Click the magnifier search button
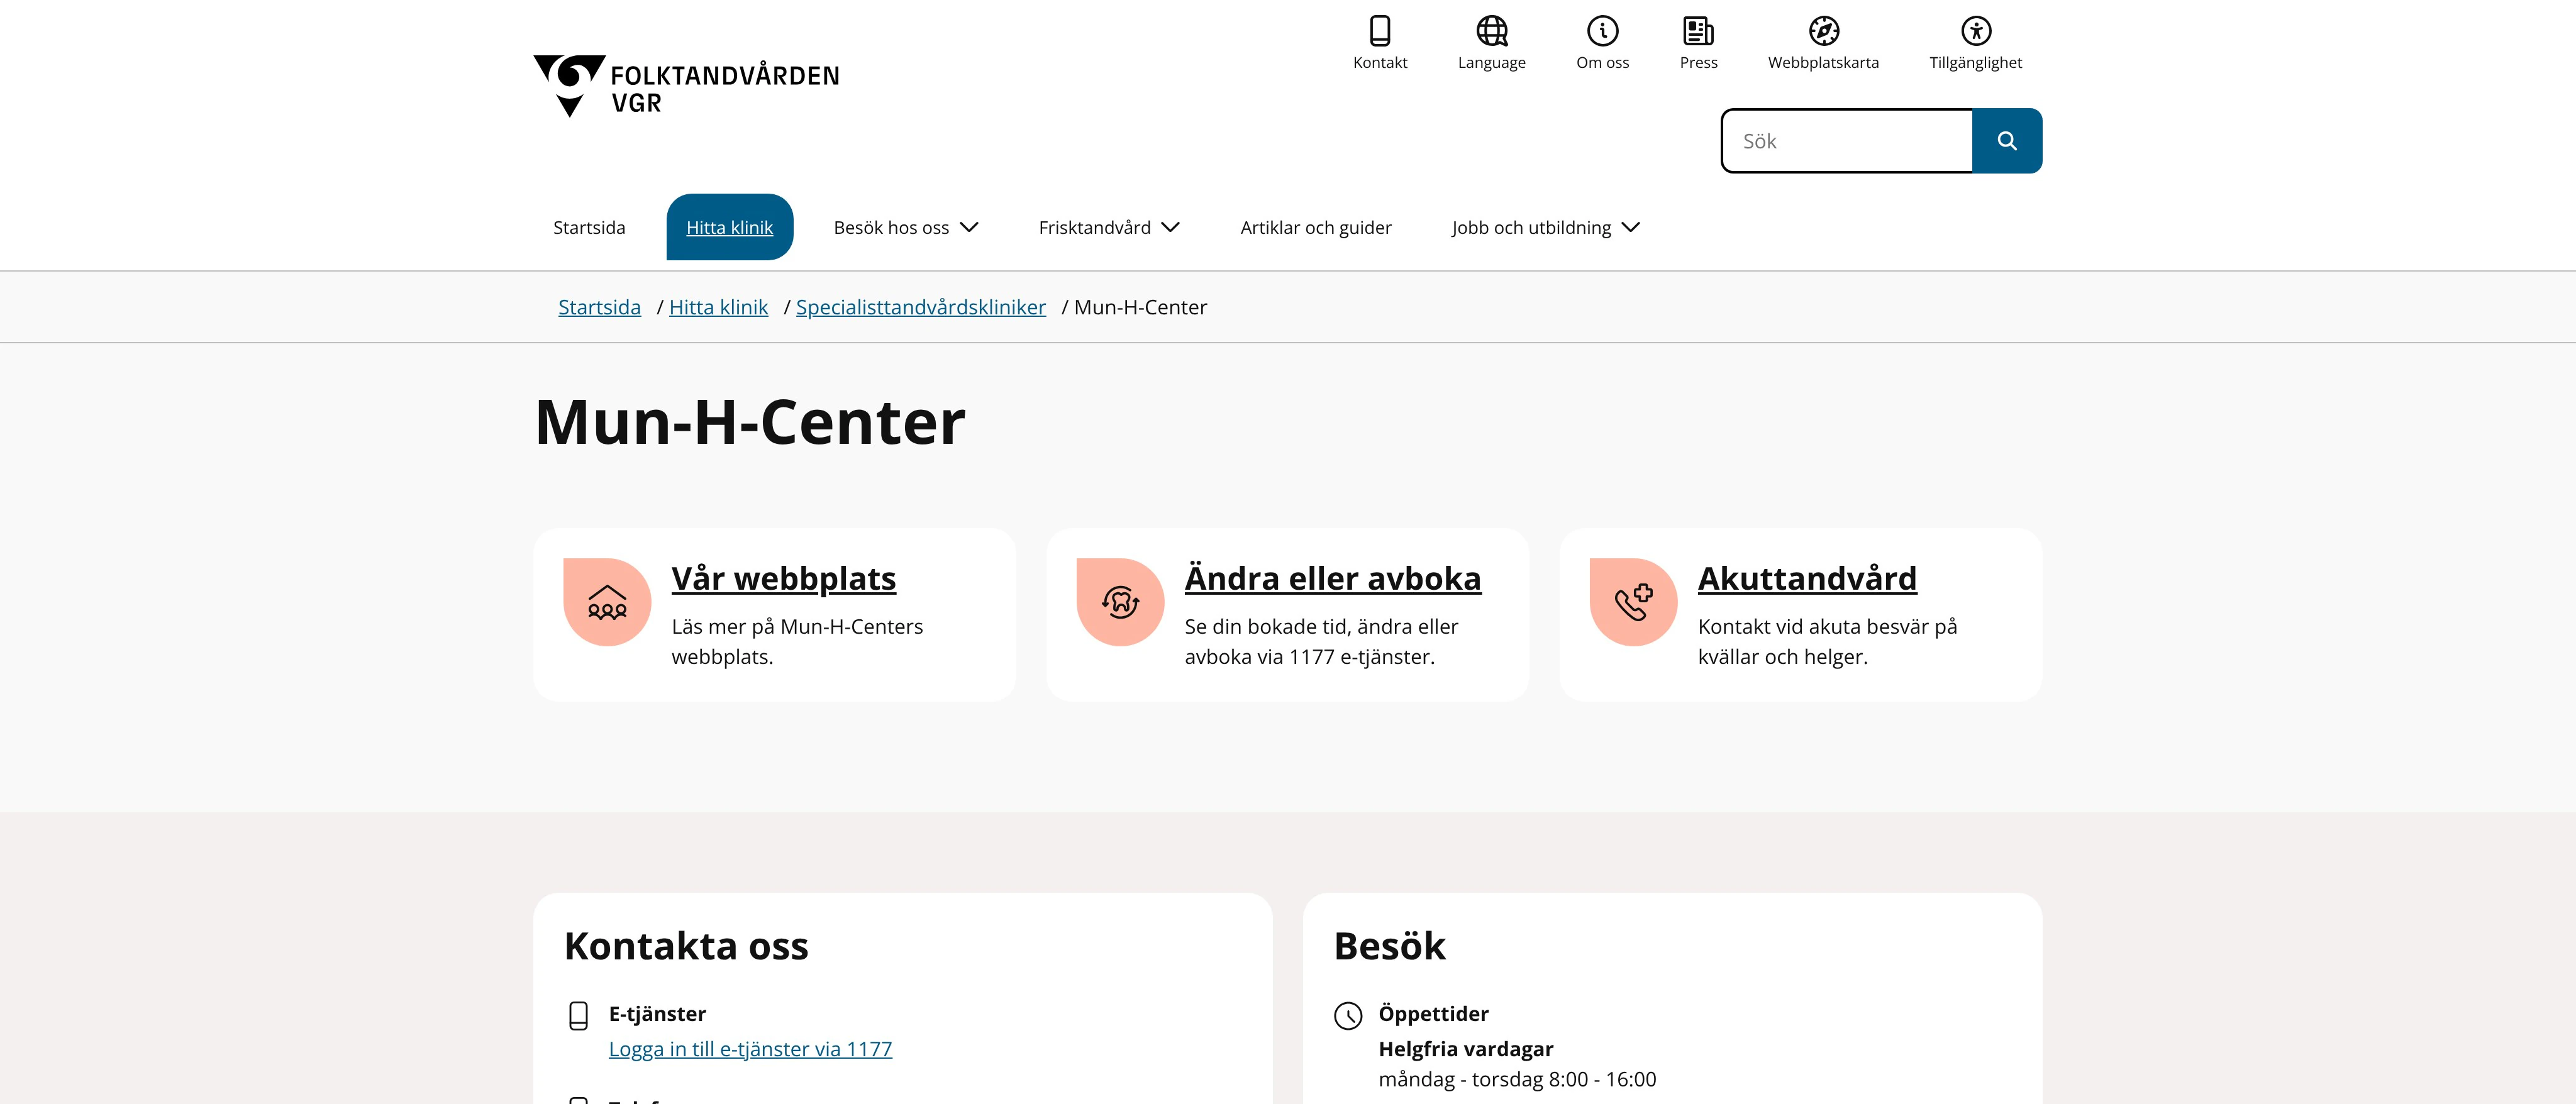The image size is (2576, 1104). [2007, 141]
